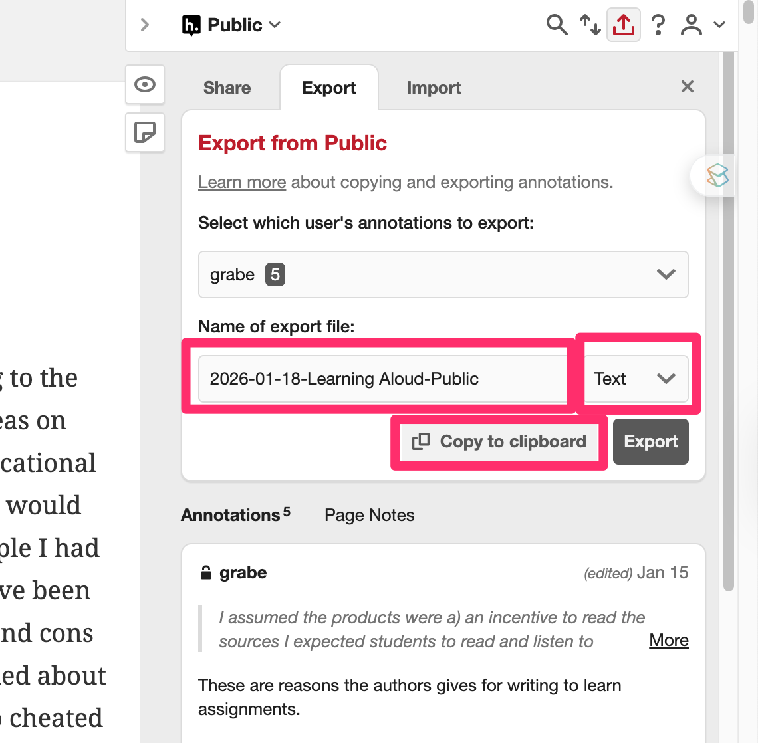This screenshot has width=758, height=743.
Task: Open the sort annotations arrows icon
Action: pyautogui.click(x=590, y=25)
